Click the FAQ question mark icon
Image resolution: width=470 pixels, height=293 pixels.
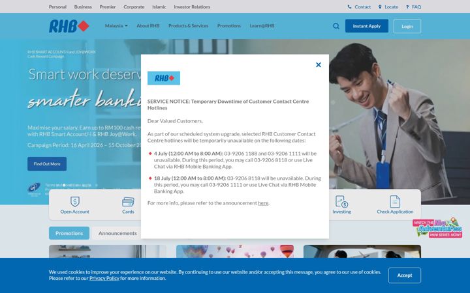click(x=407, y=7)
